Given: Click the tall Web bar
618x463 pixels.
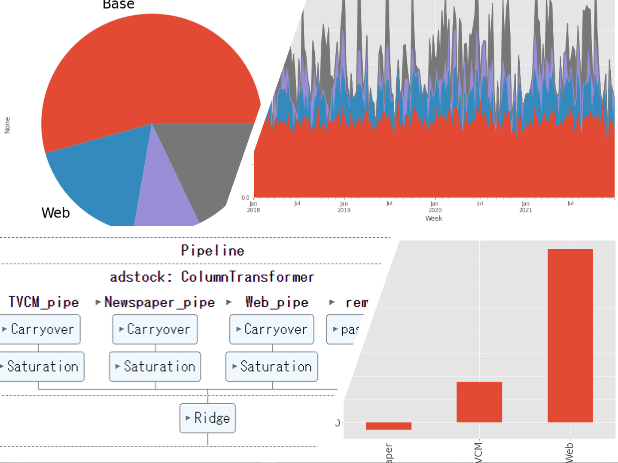Looking at the screenshot, I should (x=570, y=335).
